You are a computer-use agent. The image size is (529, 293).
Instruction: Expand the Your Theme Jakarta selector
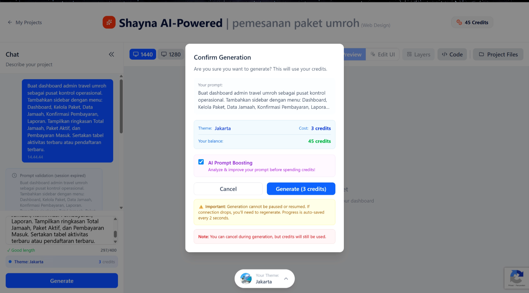click(x=286, y=278)
